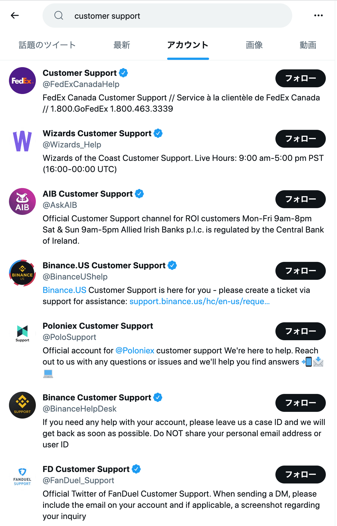Image resolution: width=337 pixels, height=526 pixels.
Task: Select the 動画 tab
Action: pyautogui.click(x=308, y=45)
